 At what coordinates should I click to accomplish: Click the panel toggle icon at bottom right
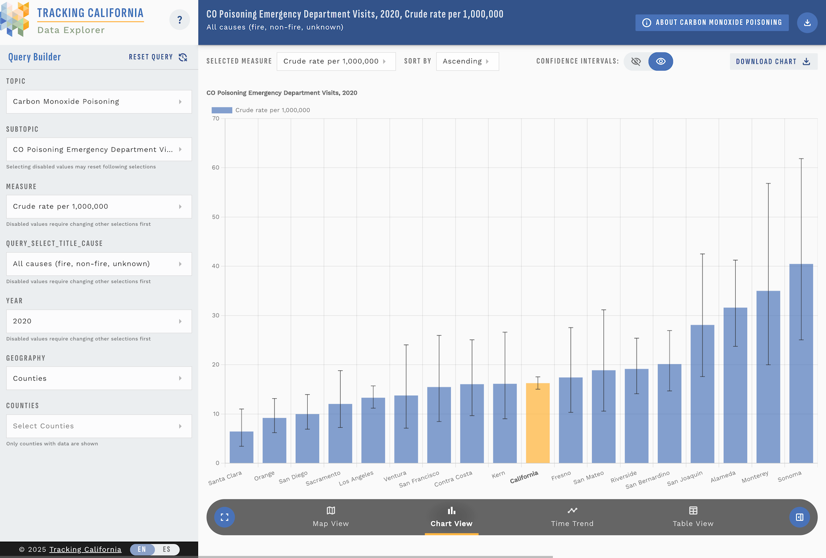click(x=800, y=516)
